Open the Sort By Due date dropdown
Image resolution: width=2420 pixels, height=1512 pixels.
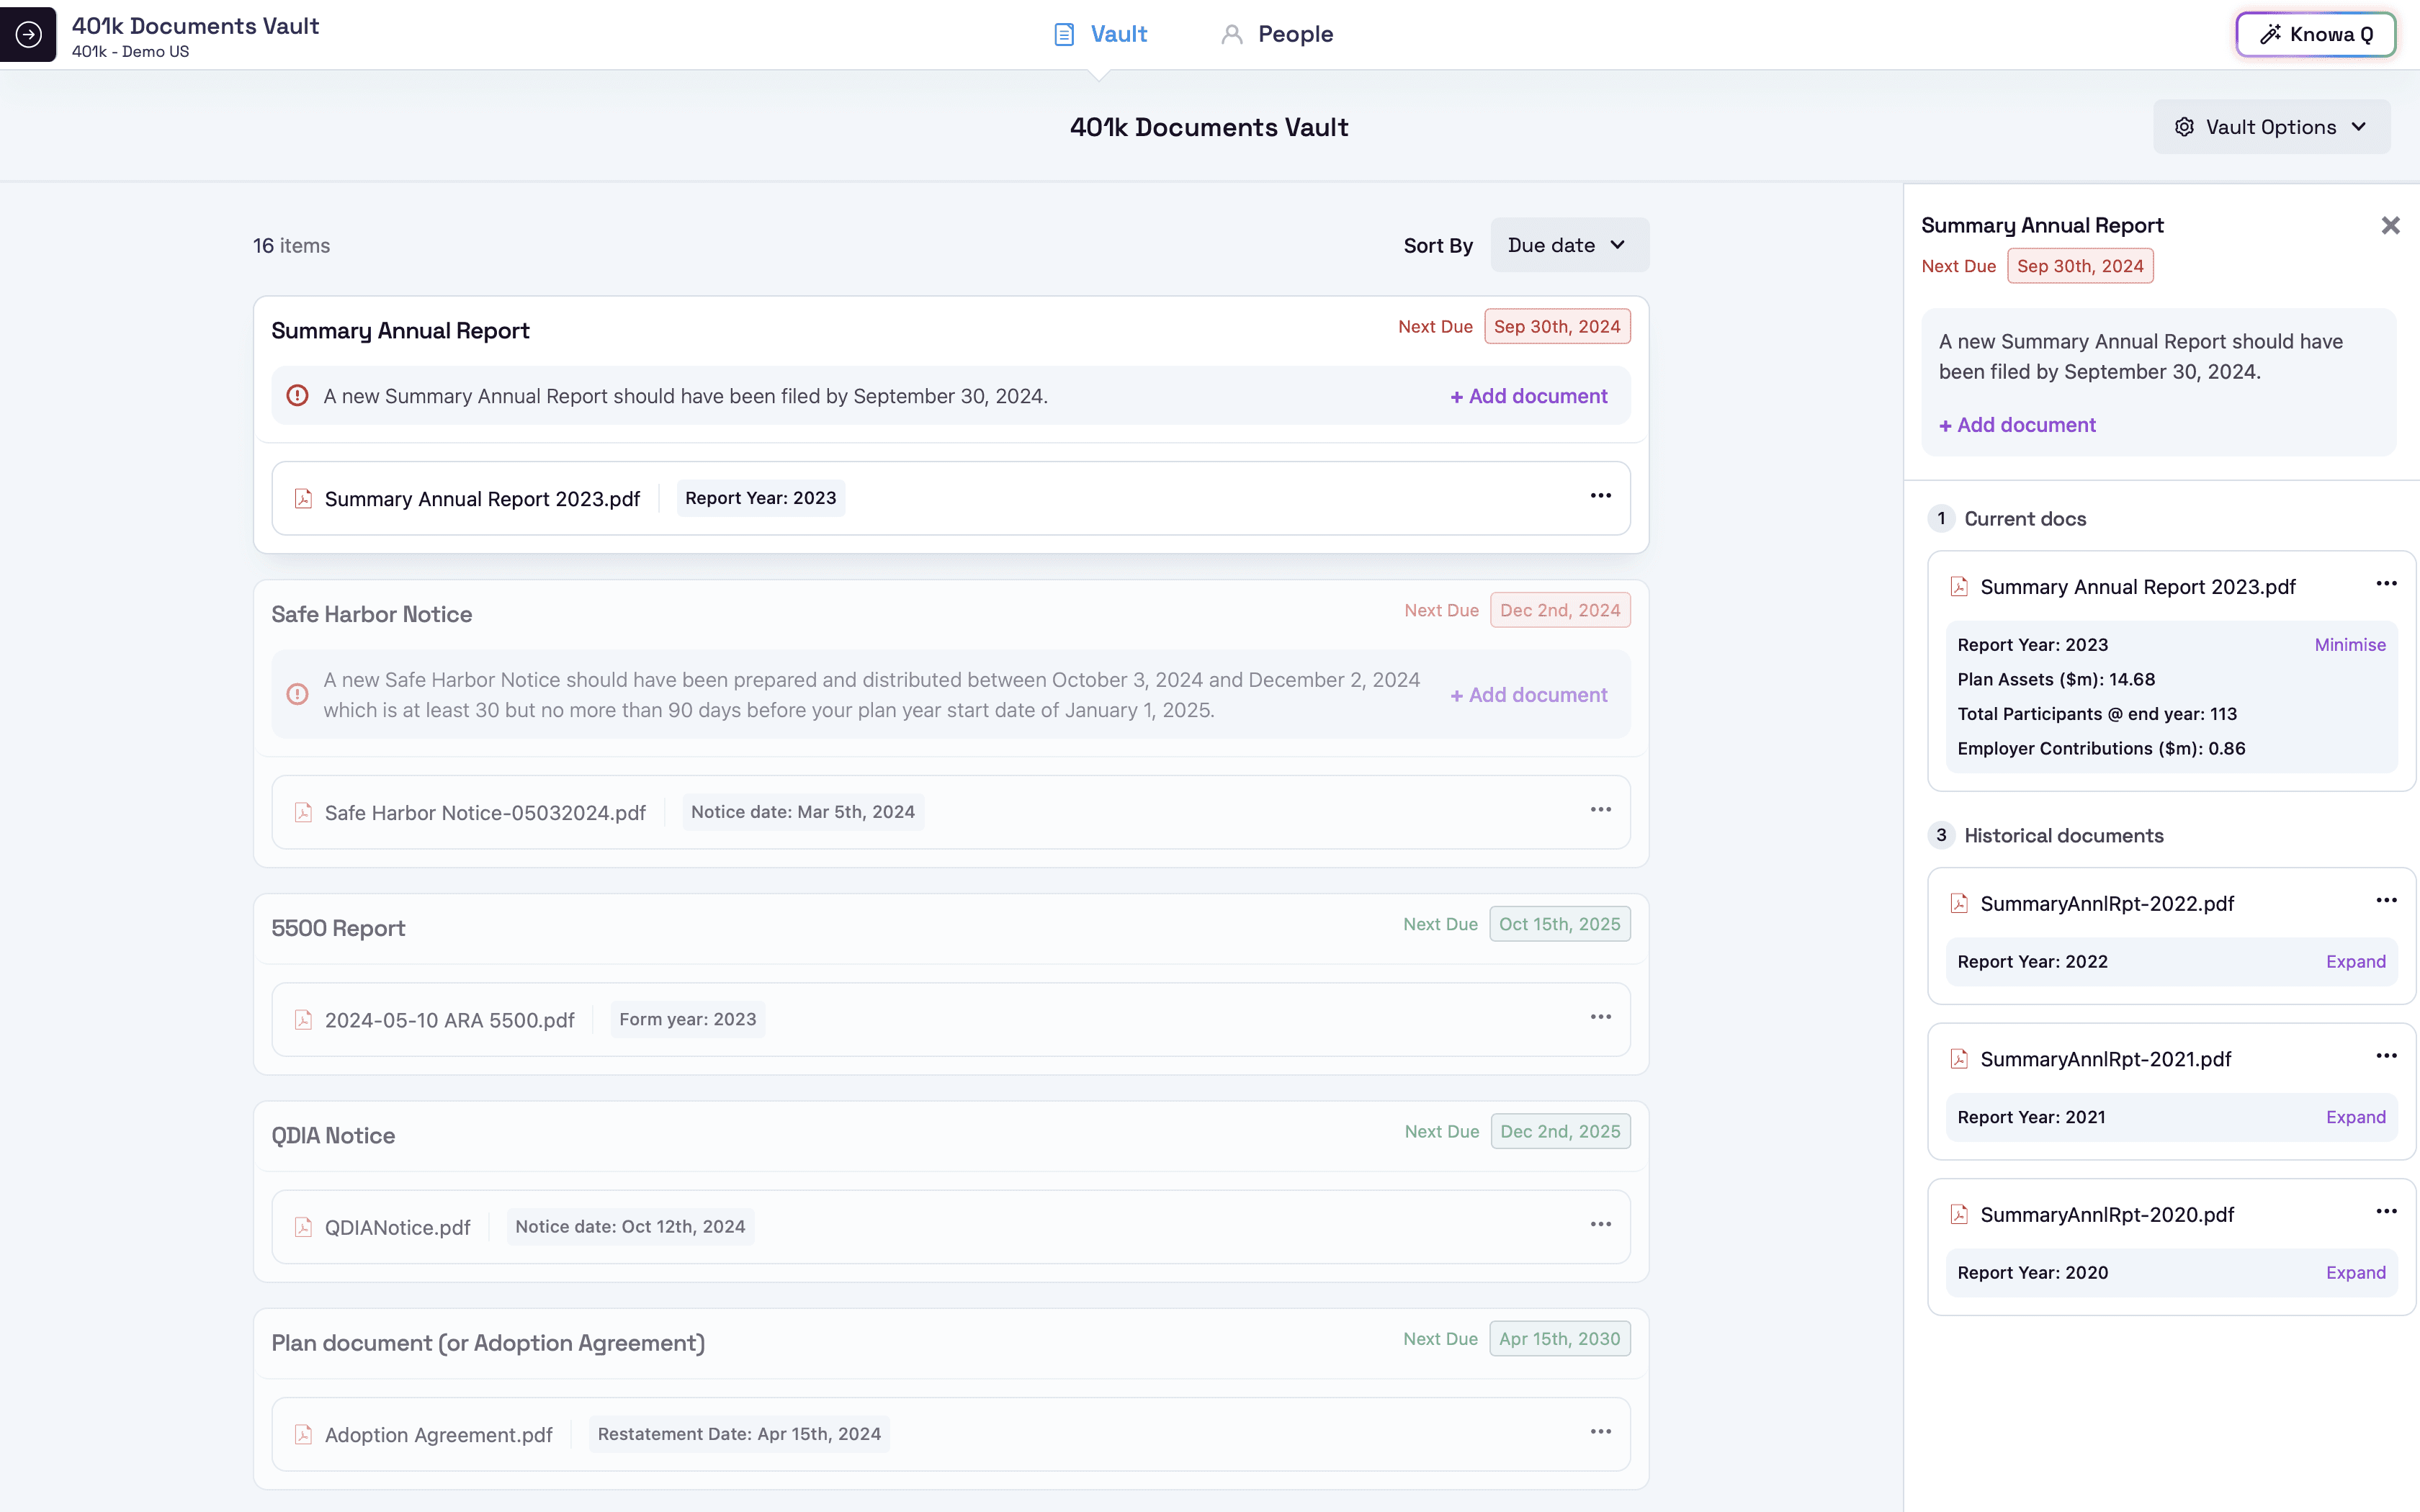[x=1568, y=245]
